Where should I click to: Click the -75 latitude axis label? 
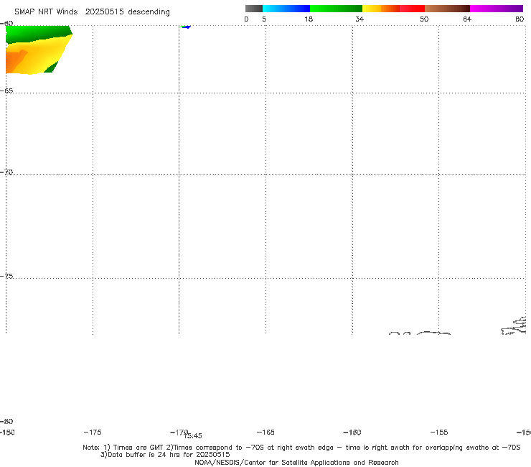click(6, 276)
